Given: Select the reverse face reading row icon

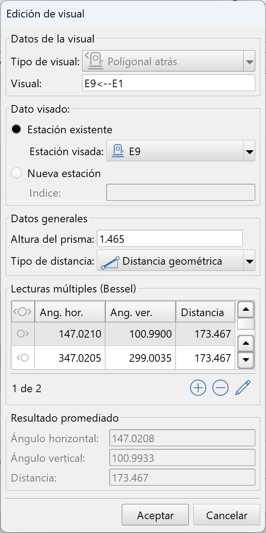Looking at the screenshot, I should [23, 358].
